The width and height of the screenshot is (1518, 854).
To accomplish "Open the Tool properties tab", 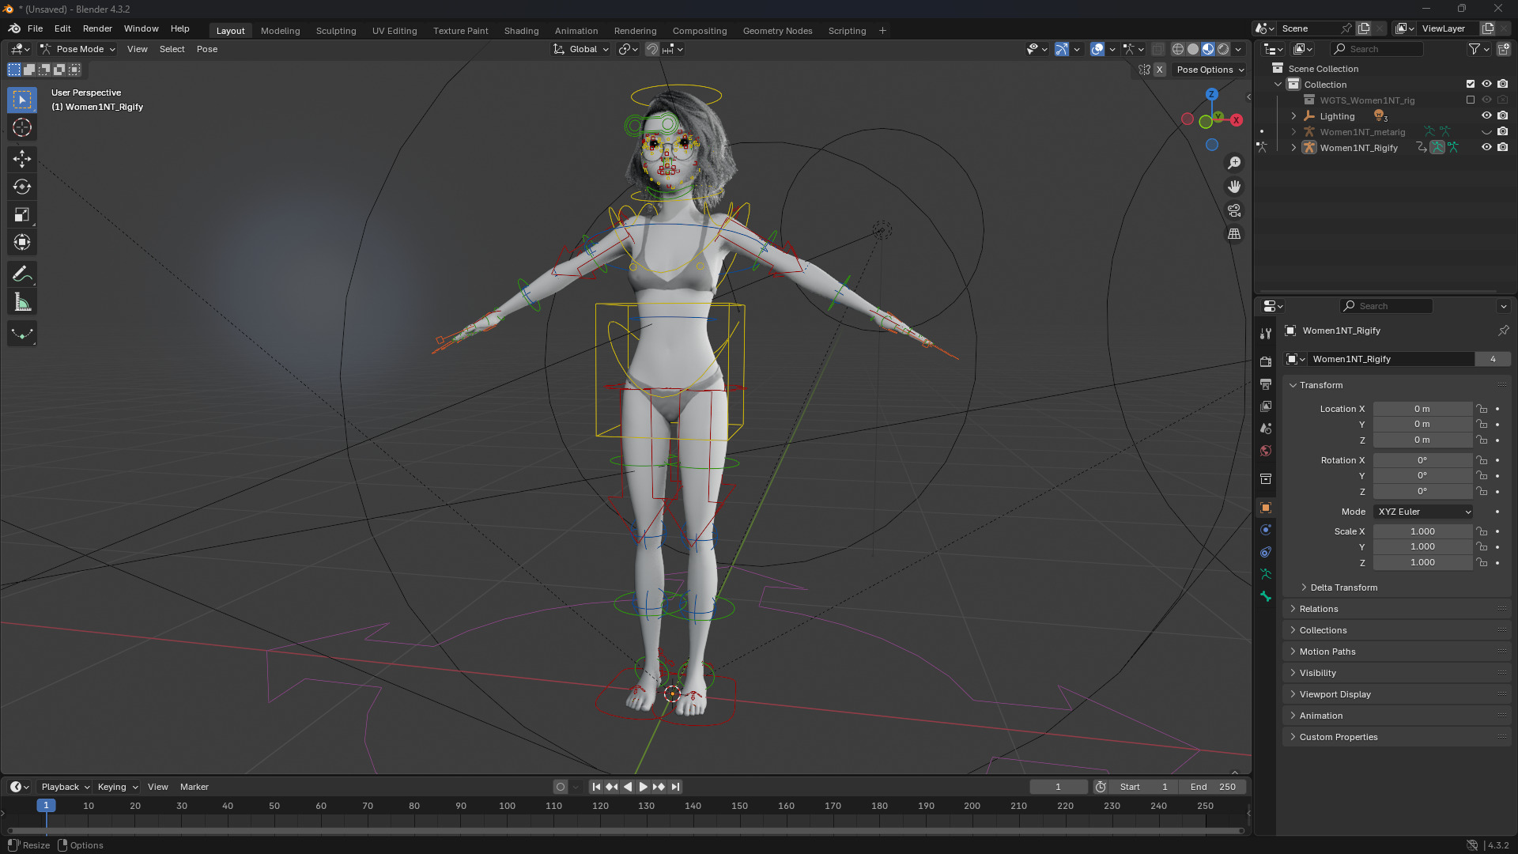I will 1266,334.
